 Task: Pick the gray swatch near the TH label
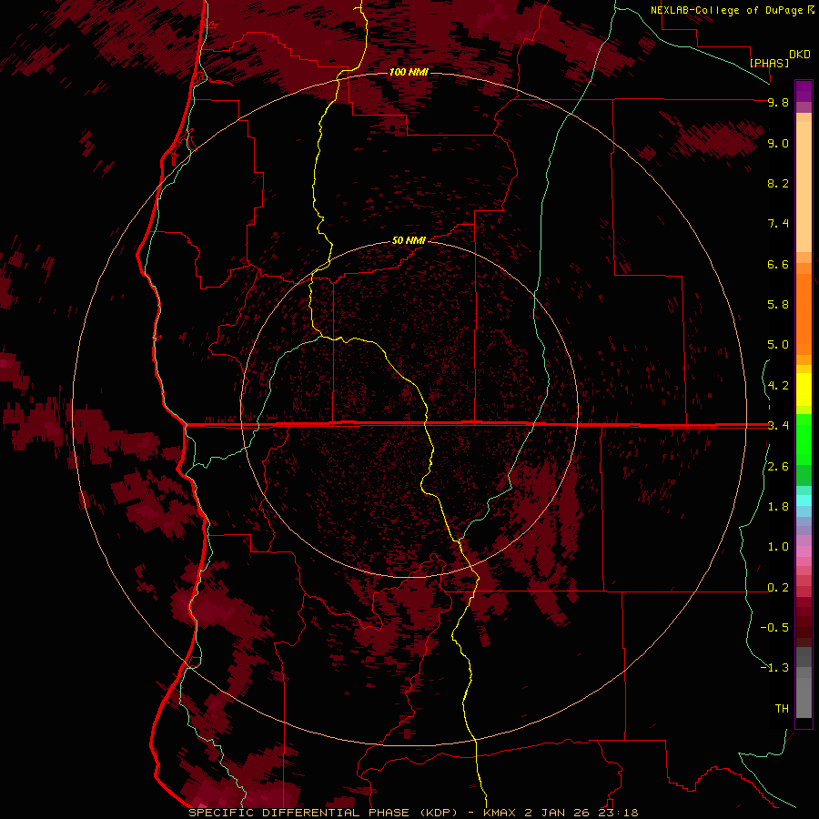[804, 700]
